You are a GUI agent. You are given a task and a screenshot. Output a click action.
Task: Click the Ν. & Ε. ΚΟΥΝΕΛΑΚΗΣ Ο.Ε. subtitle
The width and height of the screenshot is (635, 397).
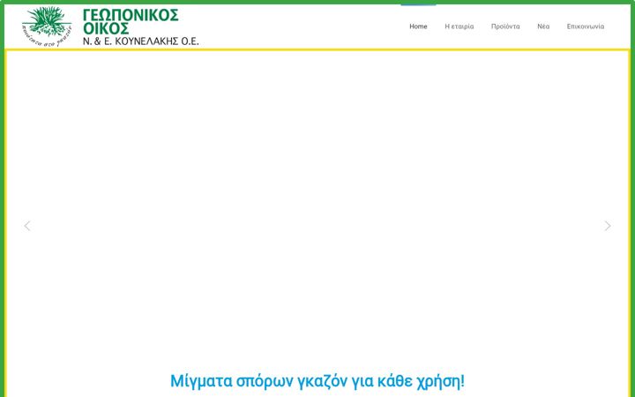[x=141, y=41]
